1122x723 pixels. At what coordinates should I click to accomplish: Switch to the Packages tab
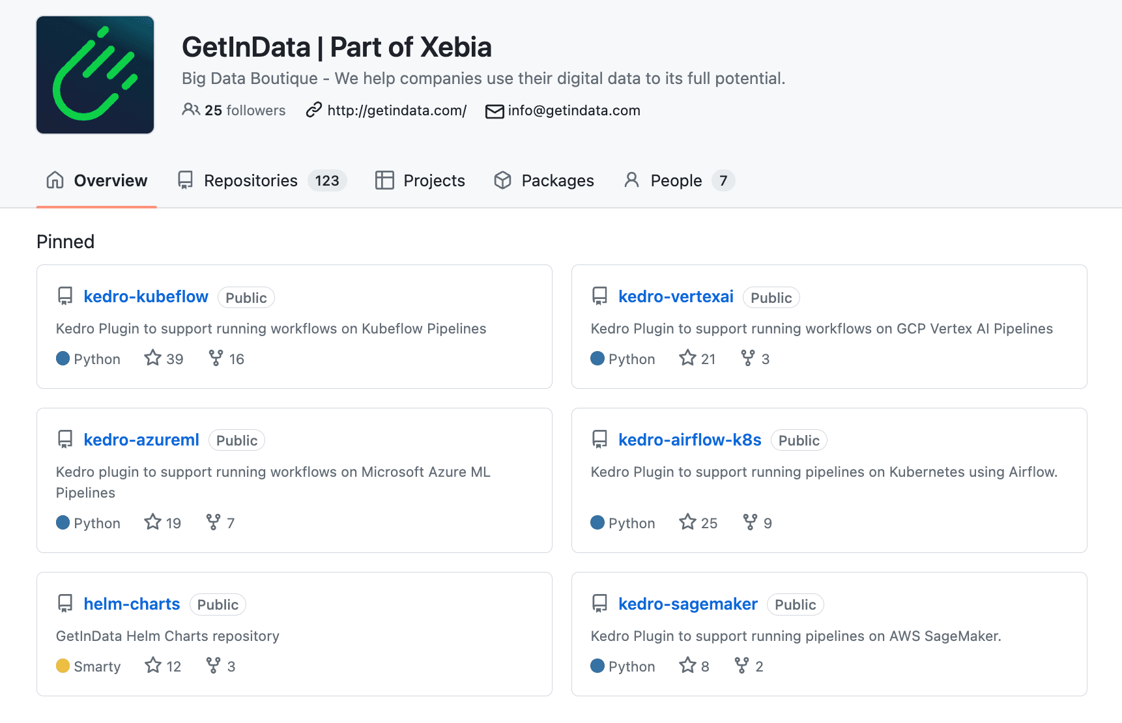557,180
